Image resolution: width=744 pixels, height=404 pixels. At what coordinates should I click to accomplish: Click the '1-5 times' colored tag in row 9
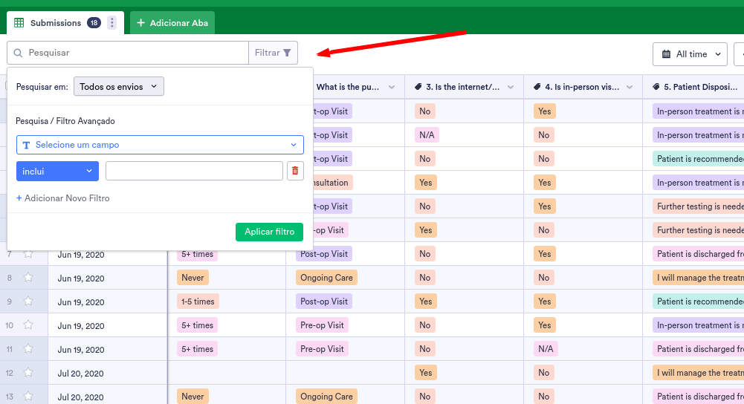198,302
